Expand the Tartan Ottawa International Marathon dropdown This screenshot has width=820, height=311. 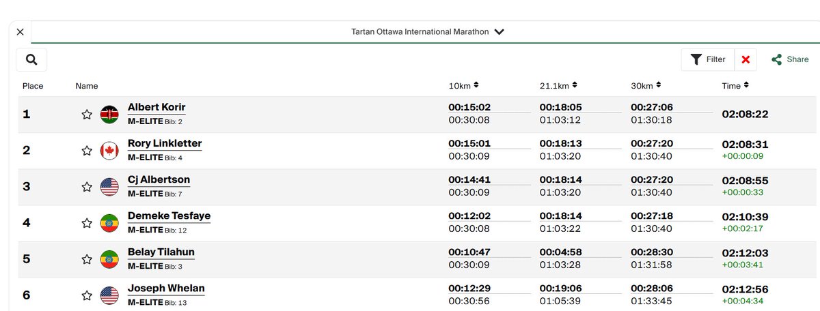click(428, 32)
